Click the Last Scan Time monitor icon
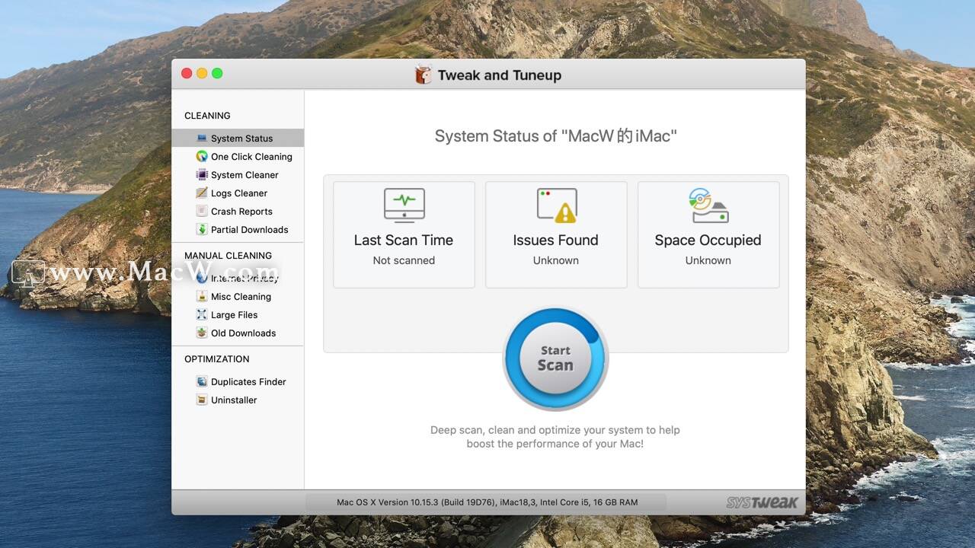Image resolution: width=975 pixels, height=548 pixels. (404, 205)
